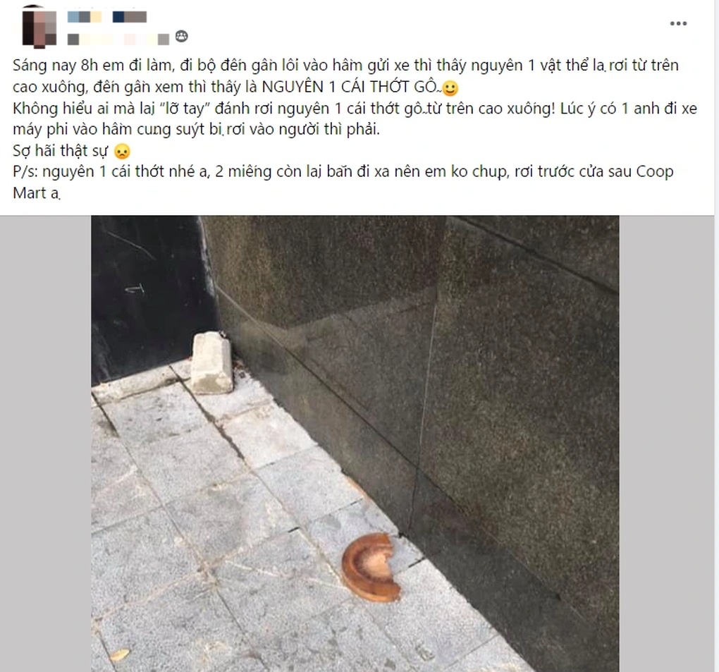Open the blurred post timestamp link

pos(118,39)
